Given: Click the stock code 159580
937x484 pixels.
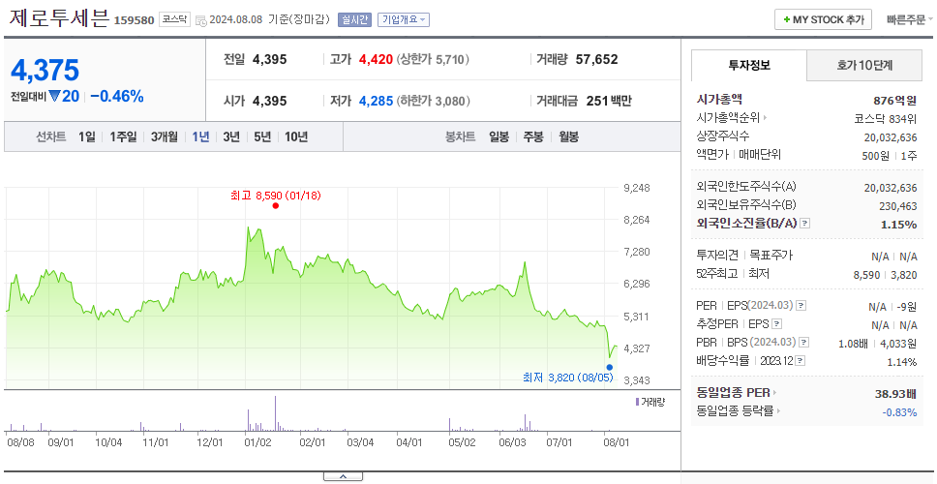Looking at the screenshot, I should 134,20.
